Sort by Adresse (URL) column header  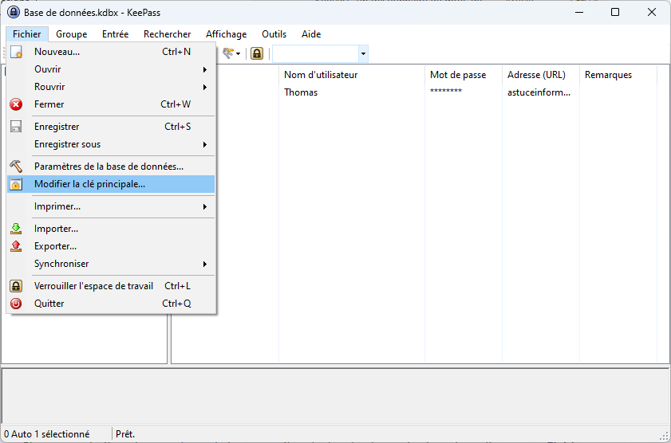[541, 75]
